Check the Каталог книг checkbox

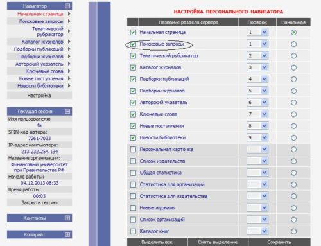[133, 231]
